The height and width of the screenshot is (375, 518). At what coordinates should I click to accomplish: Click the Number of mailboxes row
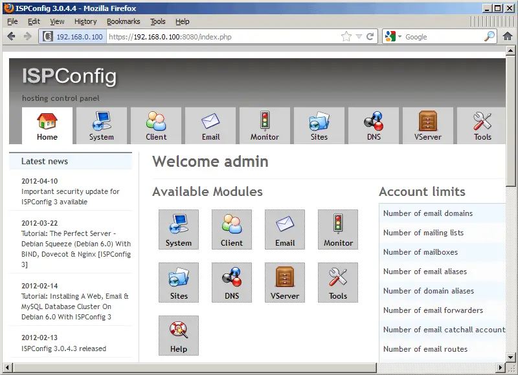point(442,252)
